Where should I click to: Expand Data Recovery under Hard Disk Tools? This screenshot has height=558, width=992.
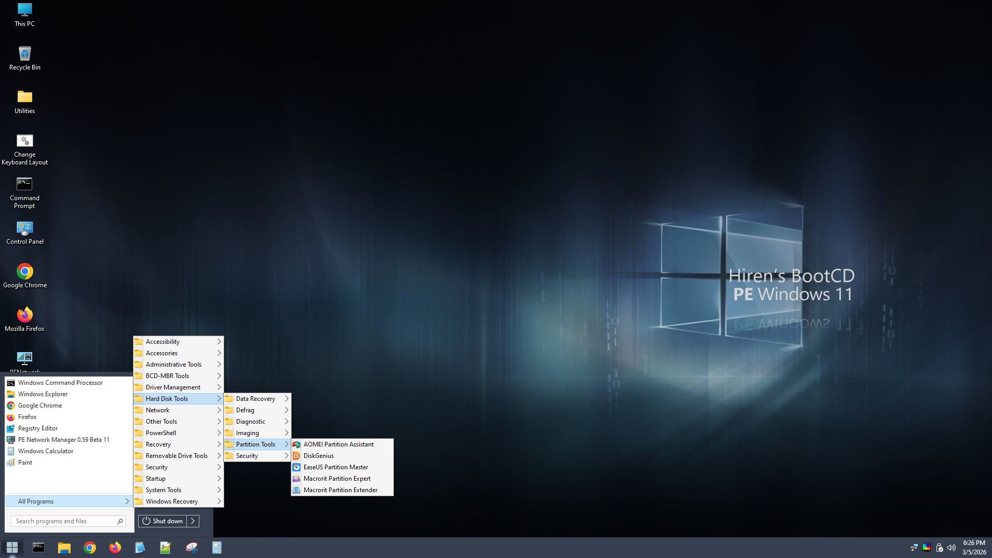257,399
